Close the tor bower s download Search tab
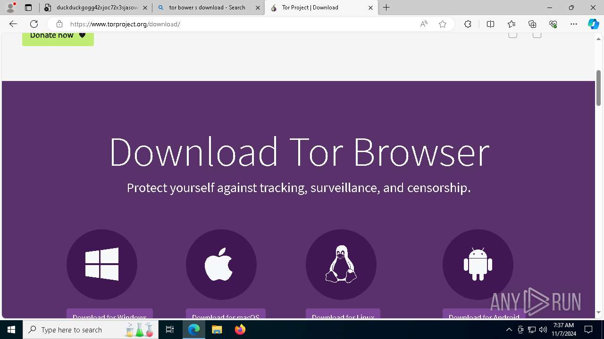 tap(258, 8)
